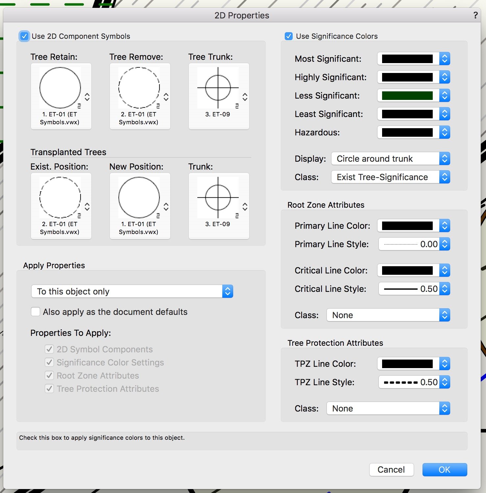
Task: Select the New Position transplanted tree symbol
Action: tap(139, 197)
